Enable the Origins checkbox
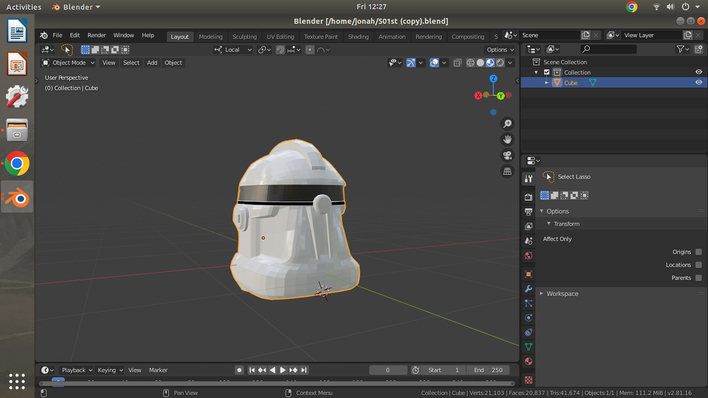 point(698,252)
